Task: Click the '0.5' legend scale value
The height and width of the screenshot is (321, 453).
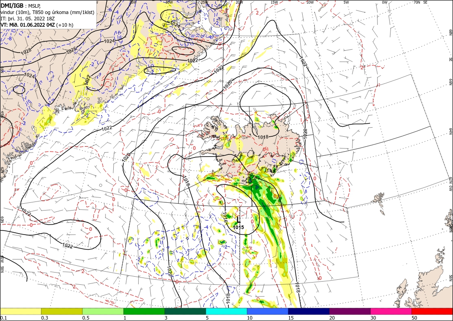Action: (86, 318)
